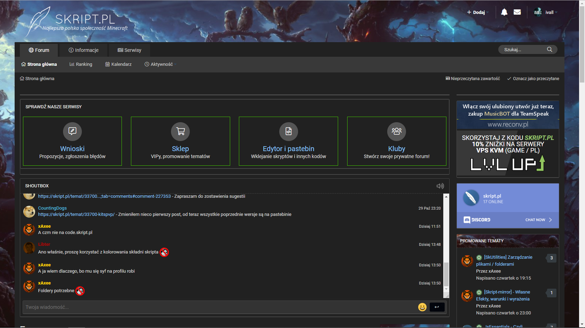Click the Dzisiaj 13:48 timestamp
This screenshot has height=328, width=585.
point(430,244)
